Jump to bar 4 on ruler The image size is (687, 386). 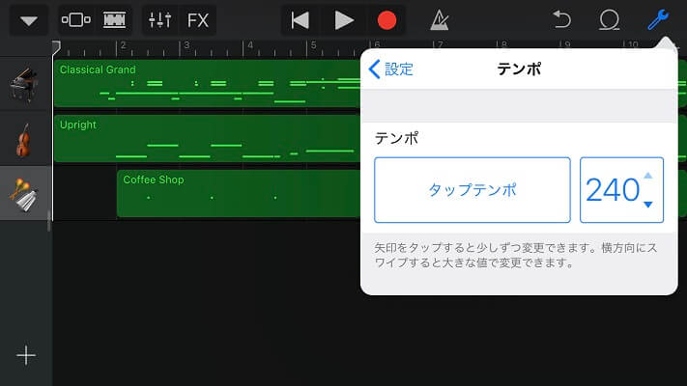point(249,47)
